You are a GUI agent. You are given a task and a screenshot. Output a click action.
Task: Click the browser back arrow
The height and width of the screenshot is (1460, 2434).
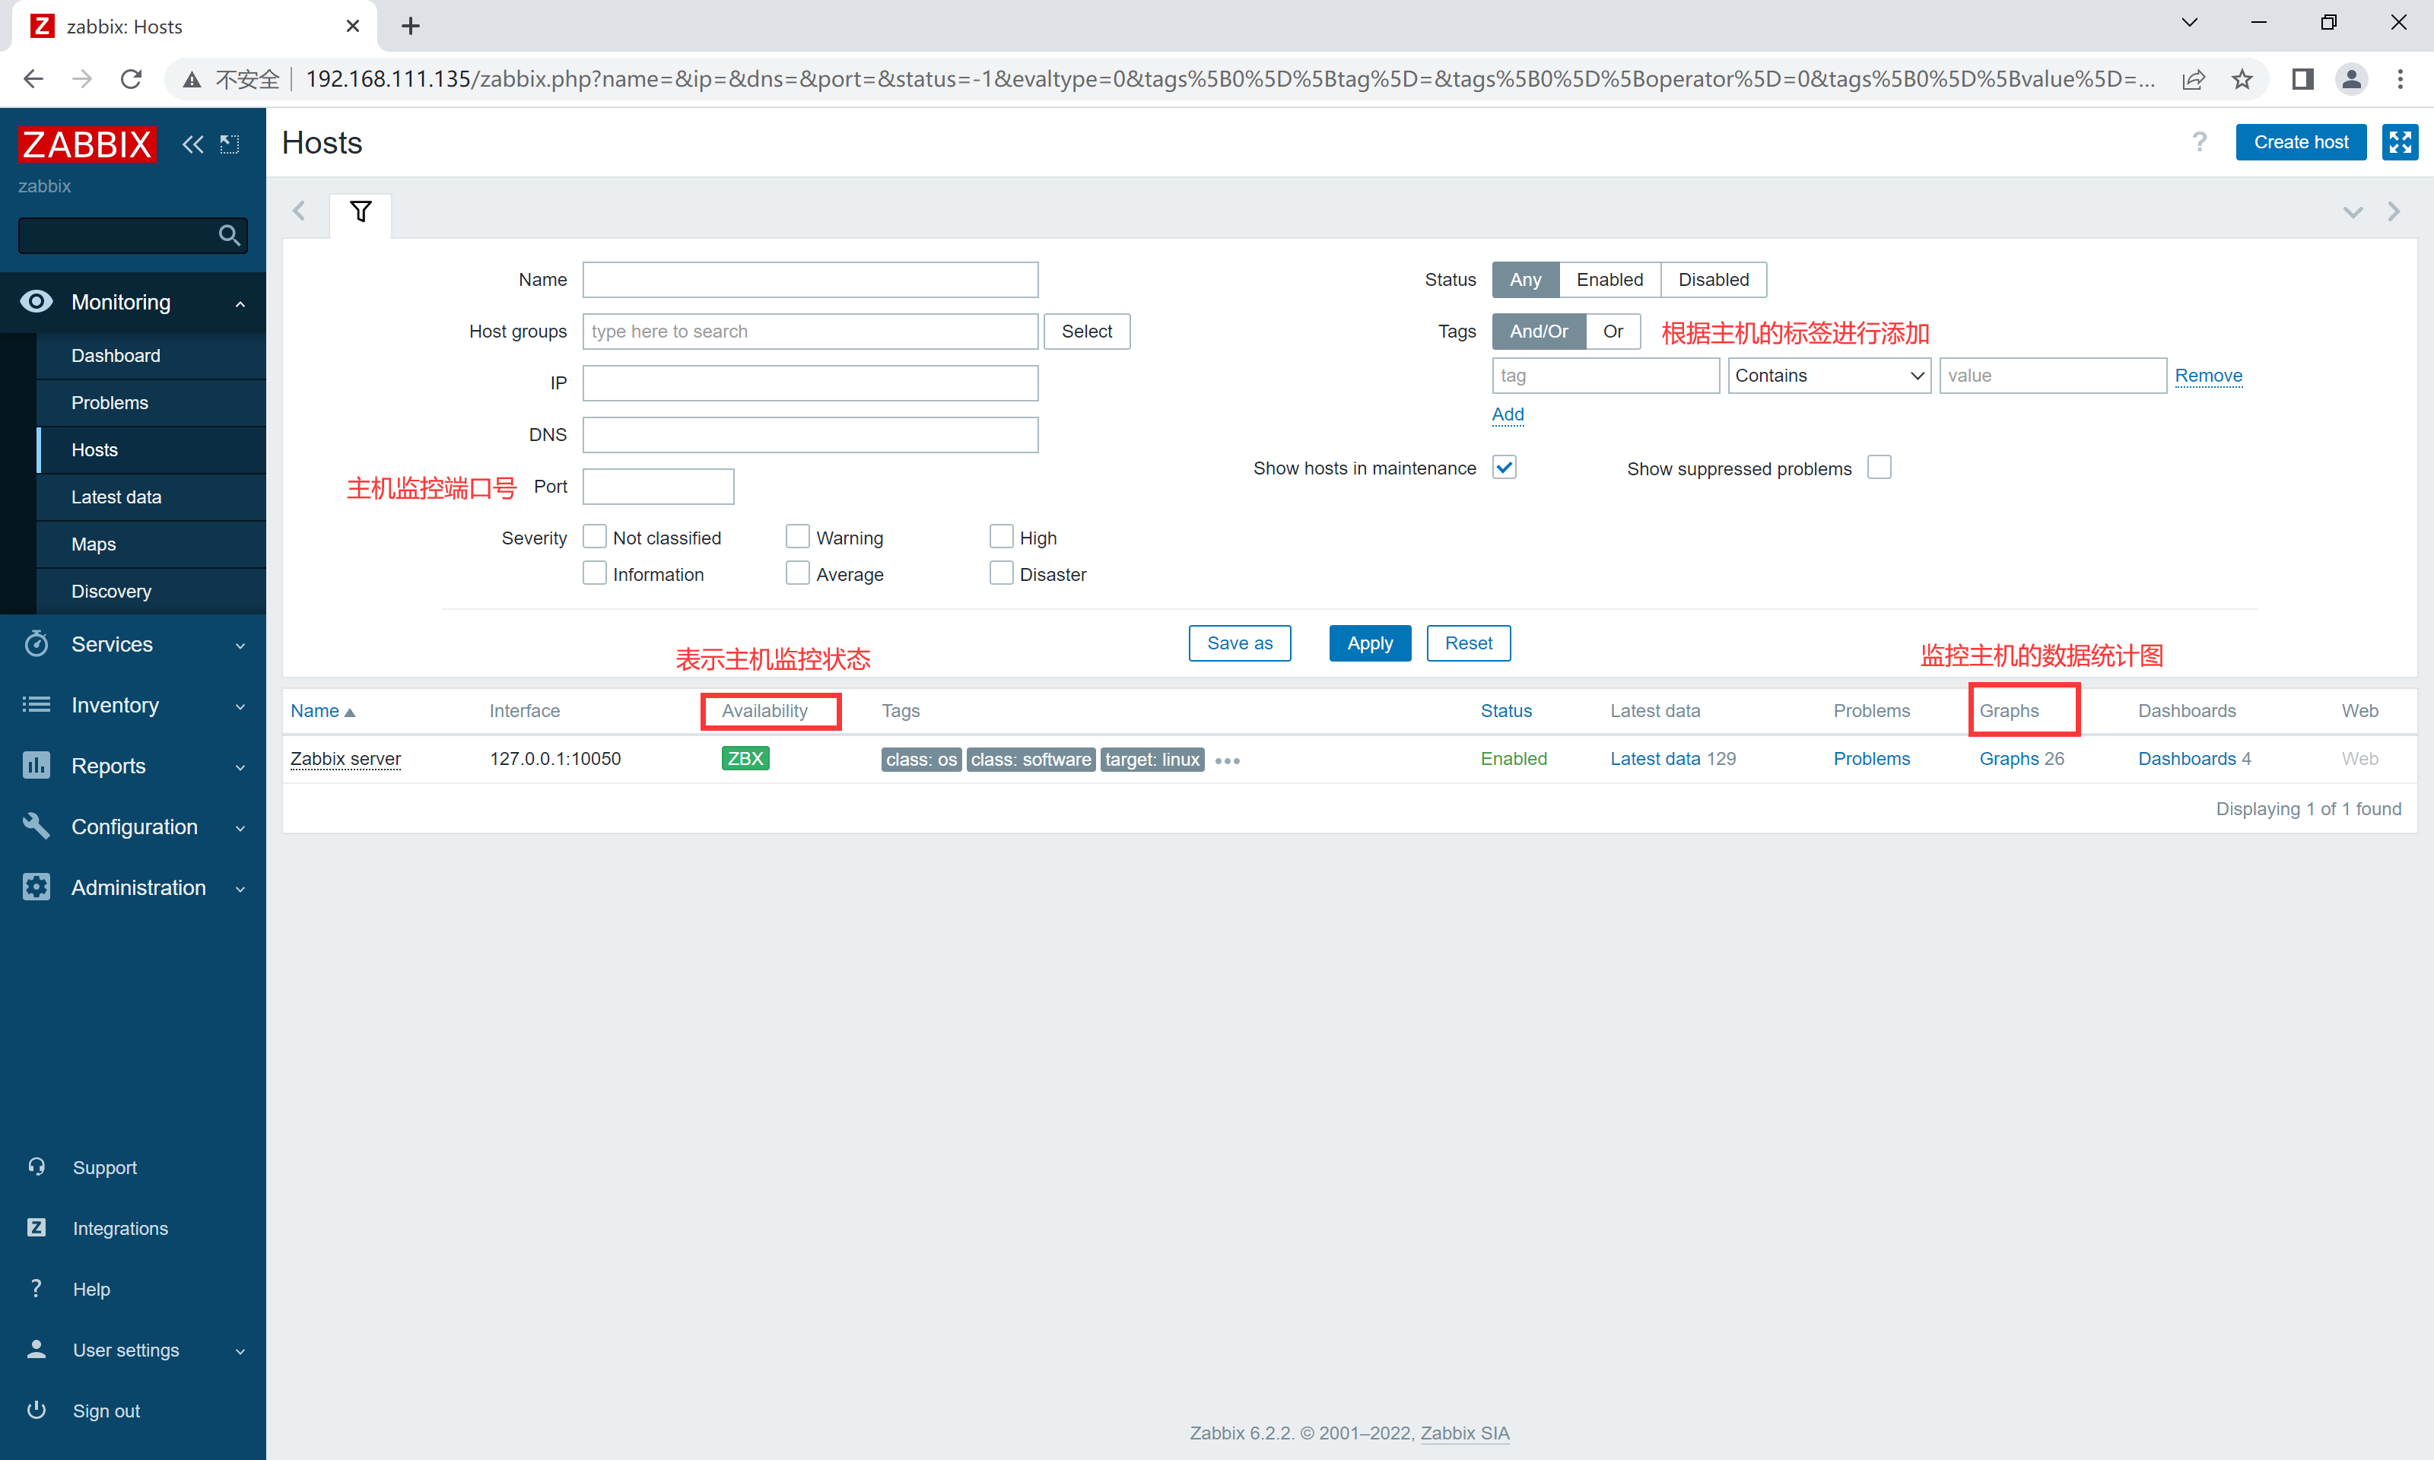pyautogui.click(x=33, y=79)
